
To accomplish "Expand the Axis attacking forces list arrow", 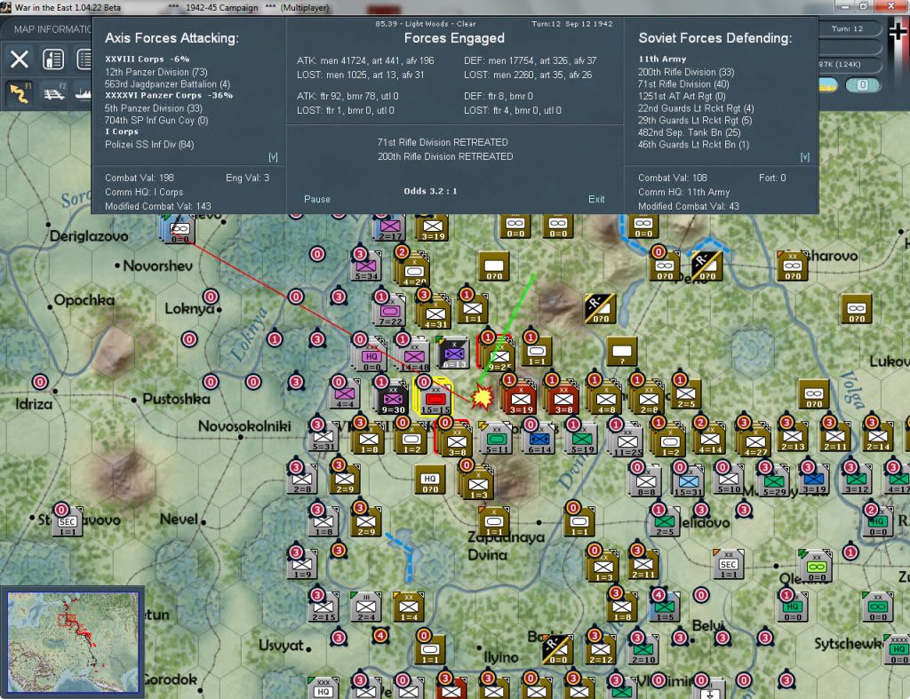I will pos(273,157).
